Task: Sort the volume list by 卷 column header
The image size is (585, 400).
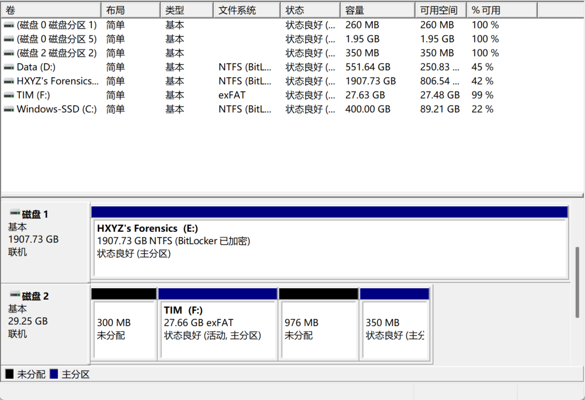Action: (x=51, y=10)
